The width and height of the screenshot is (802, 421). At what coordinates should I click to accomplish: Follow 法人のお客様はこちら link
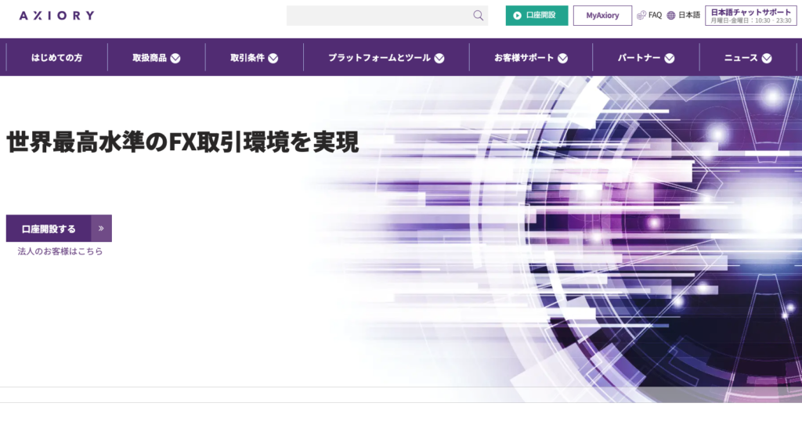60,251
